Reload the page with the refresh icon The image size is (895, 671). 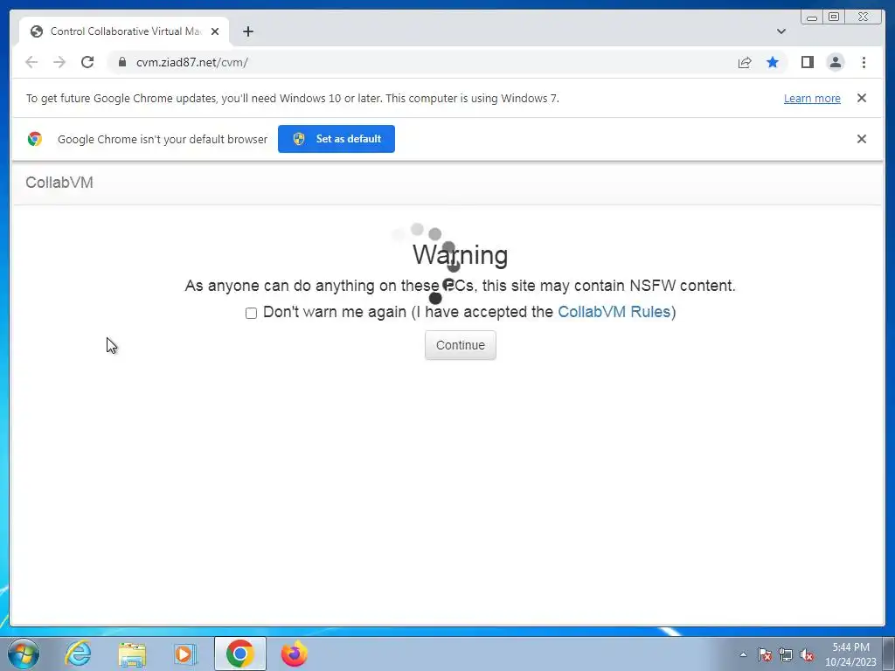click(87, 62)
